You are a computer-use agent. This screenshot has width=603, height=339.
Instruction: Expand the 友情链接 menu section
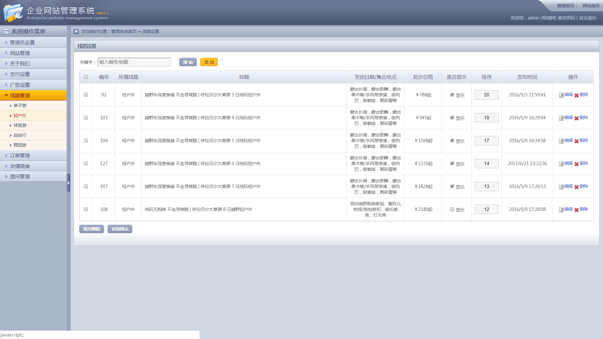(x=33, y=166)
